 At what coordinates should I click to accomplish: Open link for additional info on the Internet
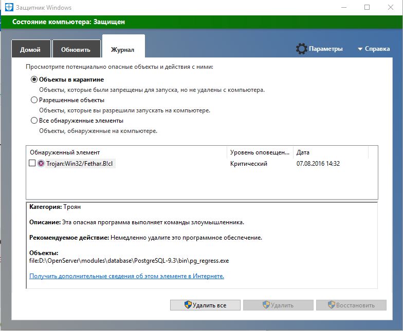(126, 276)
